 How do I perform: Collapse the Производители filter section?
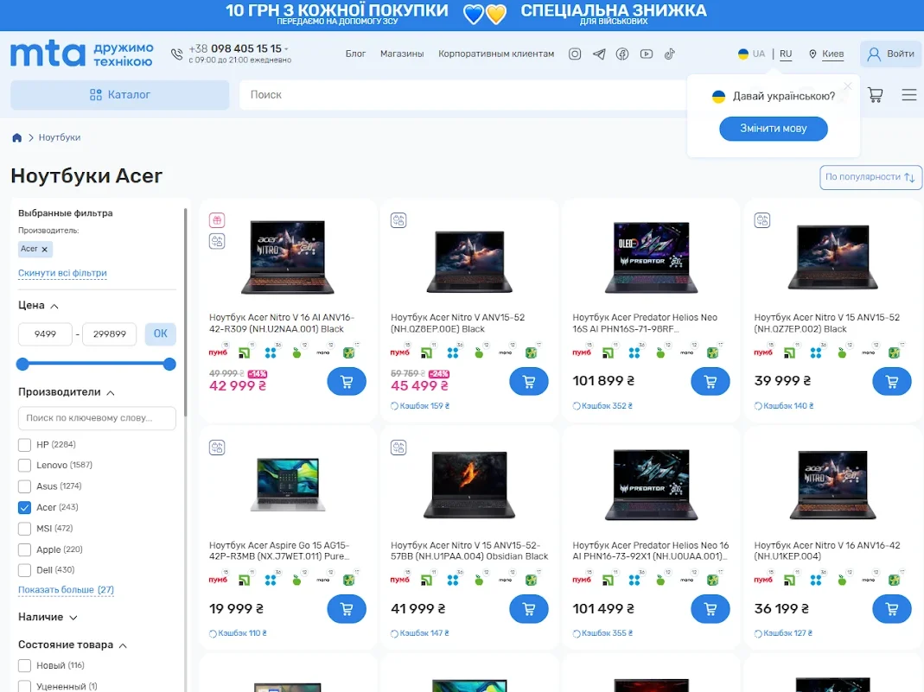click(x=110, y=393)
